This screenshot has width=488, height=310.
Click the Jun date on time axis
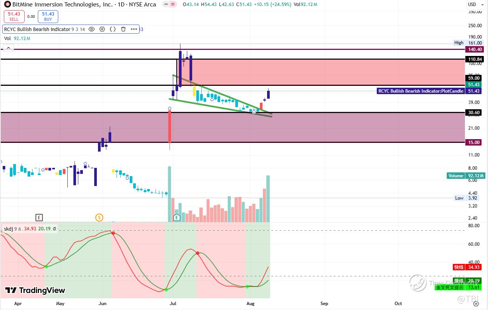click(102, 303)
